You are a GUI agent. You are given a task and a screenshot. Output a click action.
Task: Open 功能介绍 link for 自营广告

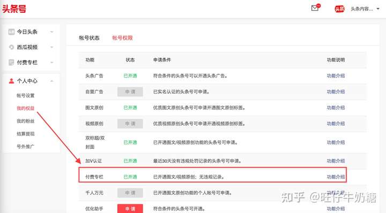coord(336,92)
